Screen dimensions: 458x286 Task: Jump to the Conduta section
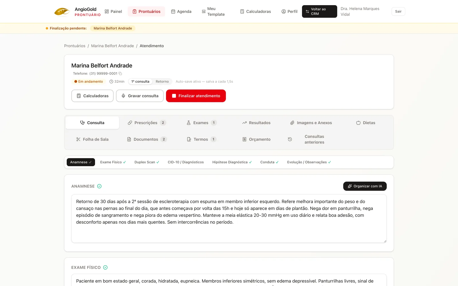[269, 162]
